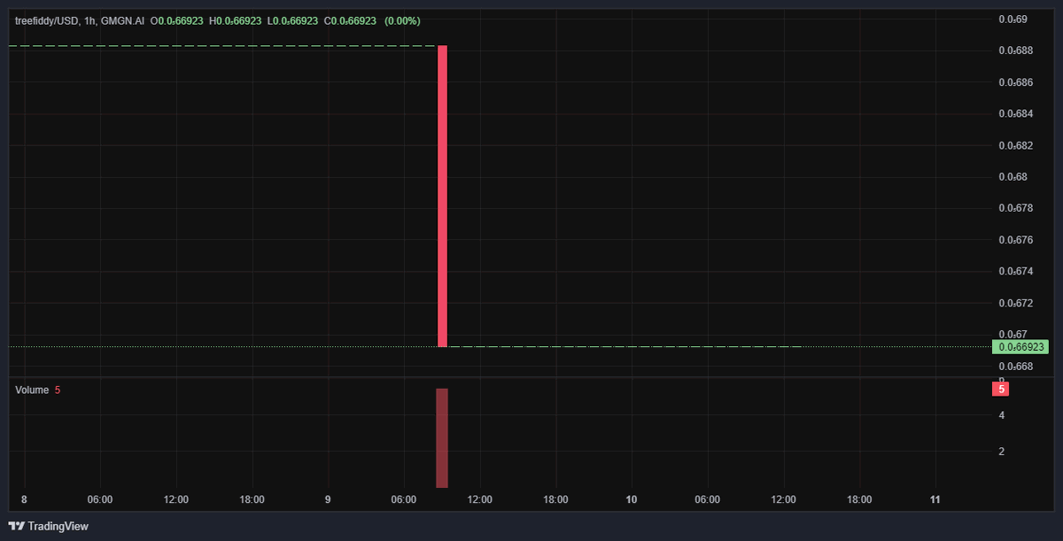Click the 0.0₅674 price axis label
Image resolution: width=1063 pixels, height=541 pixels.
point(1015,271)
